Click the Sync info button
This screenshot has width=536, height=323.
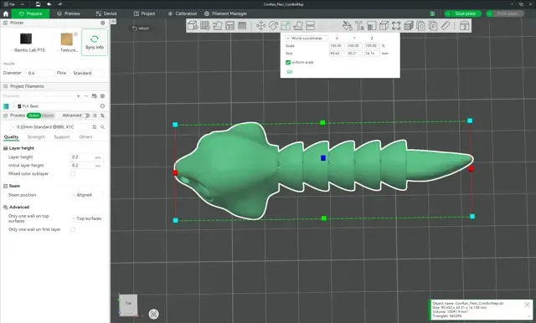(x=95, y=42)
